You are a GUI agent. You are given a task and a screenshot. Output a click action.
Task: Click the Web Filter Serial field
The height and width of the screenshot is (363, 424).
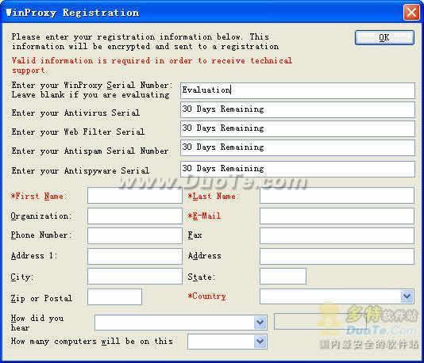point(298,128)
